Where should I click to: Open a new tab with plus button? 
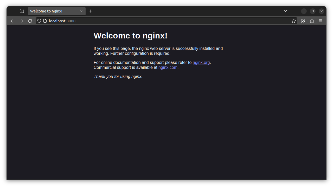pyautogui.click(x=91, y=11)
